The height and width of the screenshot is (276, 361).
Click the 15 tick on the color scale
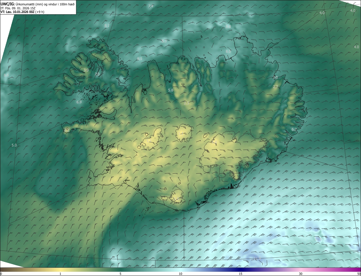point(241,274)
